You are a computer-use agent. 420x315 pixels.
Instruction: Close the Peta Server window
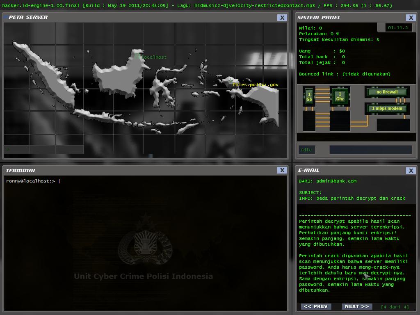tap(282, 18)
